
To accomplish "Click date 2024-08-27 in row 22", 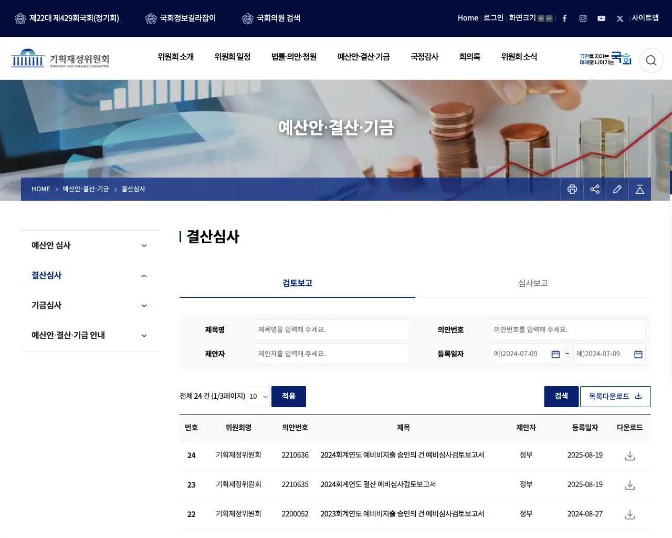I will tap(585, 514).
